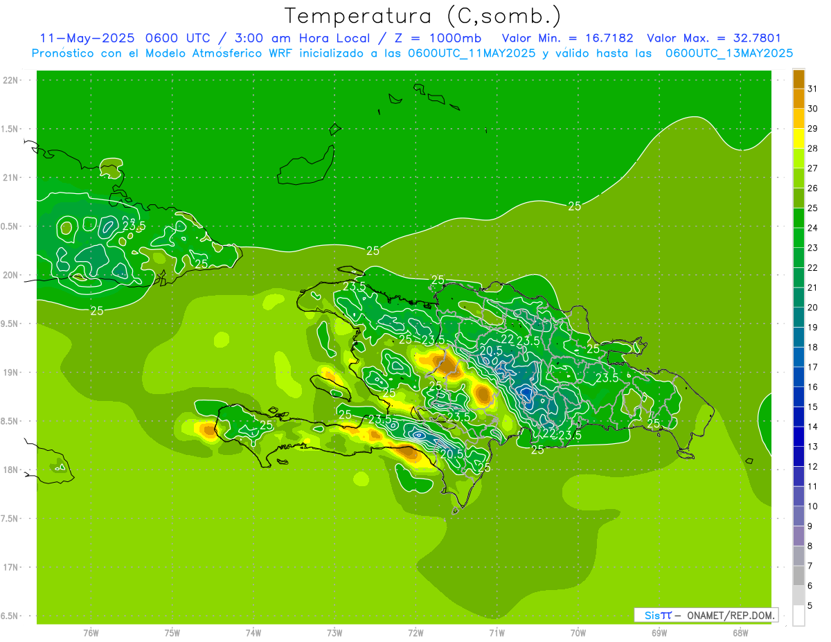Click the color scale label "12"
This screenshot has width=831, height=642.
812,466
